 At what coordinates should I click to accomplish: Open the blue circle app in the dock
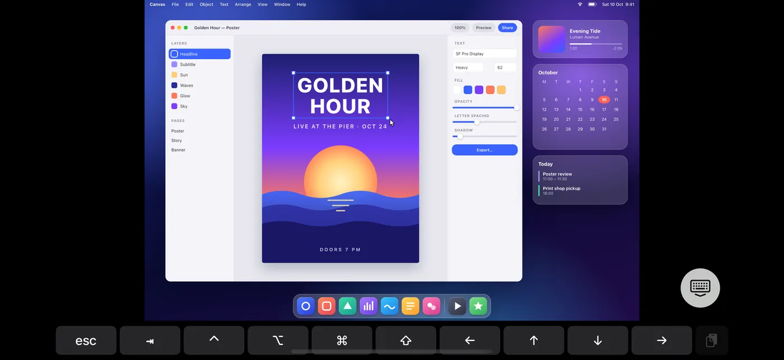tap(306, 306)
